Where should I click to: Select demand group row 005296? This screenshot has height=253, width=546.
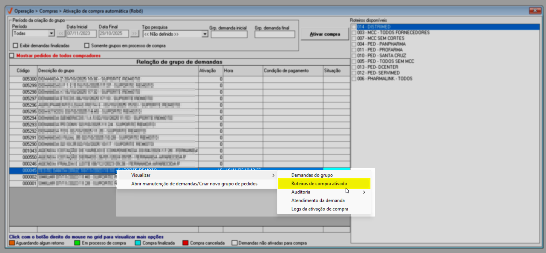click(180, 105)
